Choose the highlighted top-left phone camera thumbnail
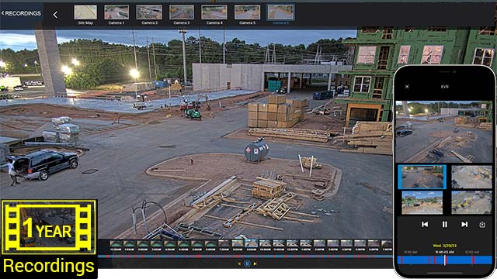 pos(422,177)
